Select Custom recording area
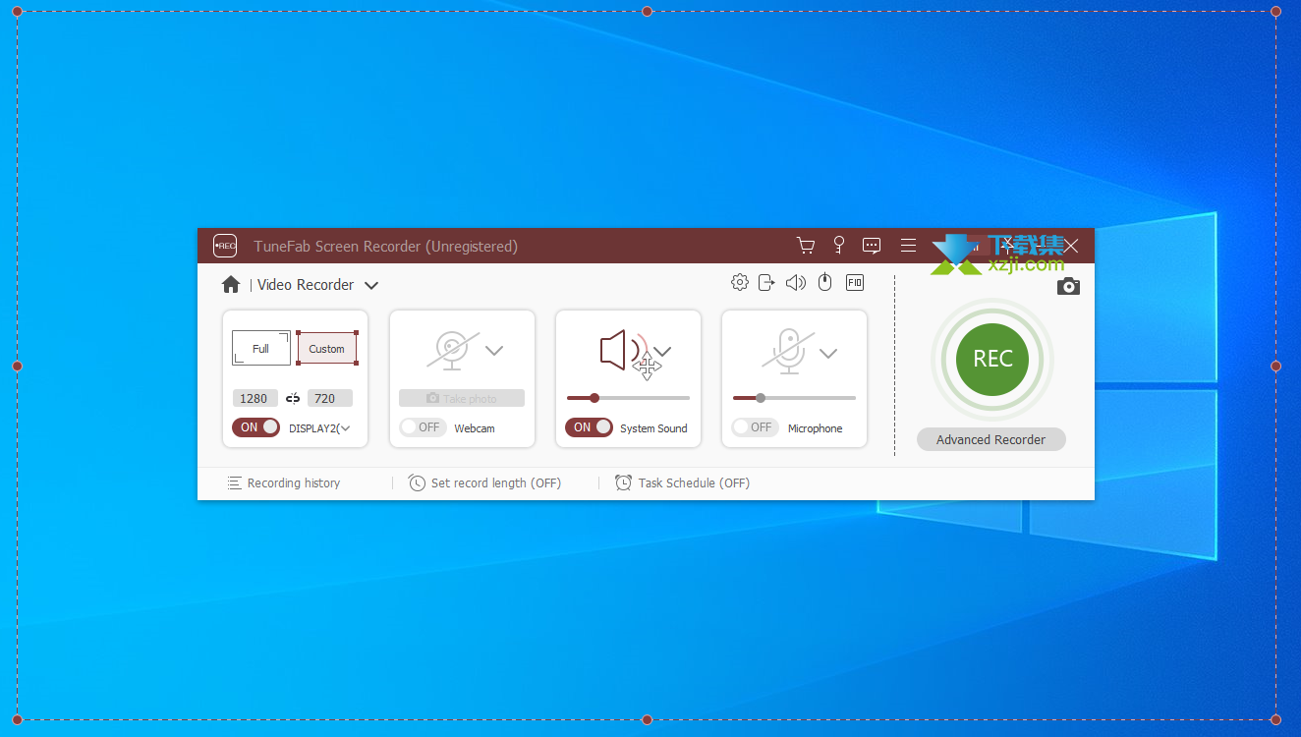Image resolution: width=1301 pixels, height=737 pixels. pyautogui.click(x=327, y=349)
